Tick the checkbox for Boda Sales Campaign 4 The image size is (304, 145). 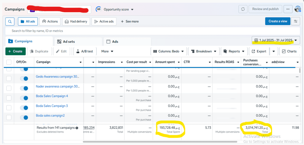coord(9,98)
